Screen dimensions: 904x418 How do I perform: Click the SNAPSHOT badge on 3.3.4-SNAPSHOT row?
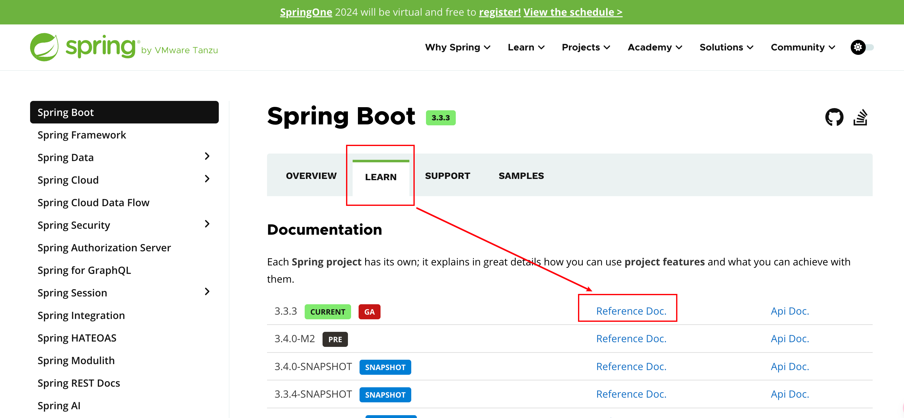[x=385, y=395]
